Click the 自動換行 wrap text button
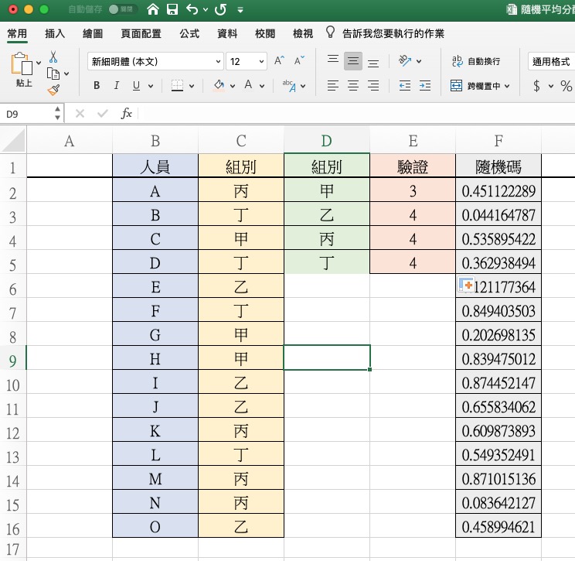Screen dimensions: 575x561 pos(475,61)
